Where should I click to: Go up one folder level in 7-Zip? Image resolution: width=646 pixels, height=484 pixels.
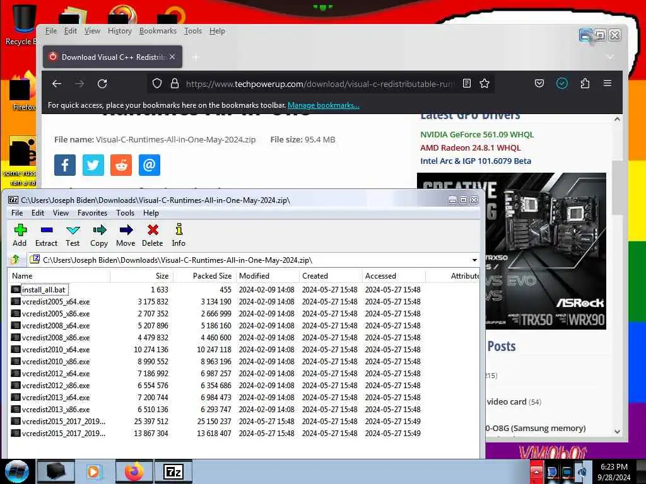point(16,260)
